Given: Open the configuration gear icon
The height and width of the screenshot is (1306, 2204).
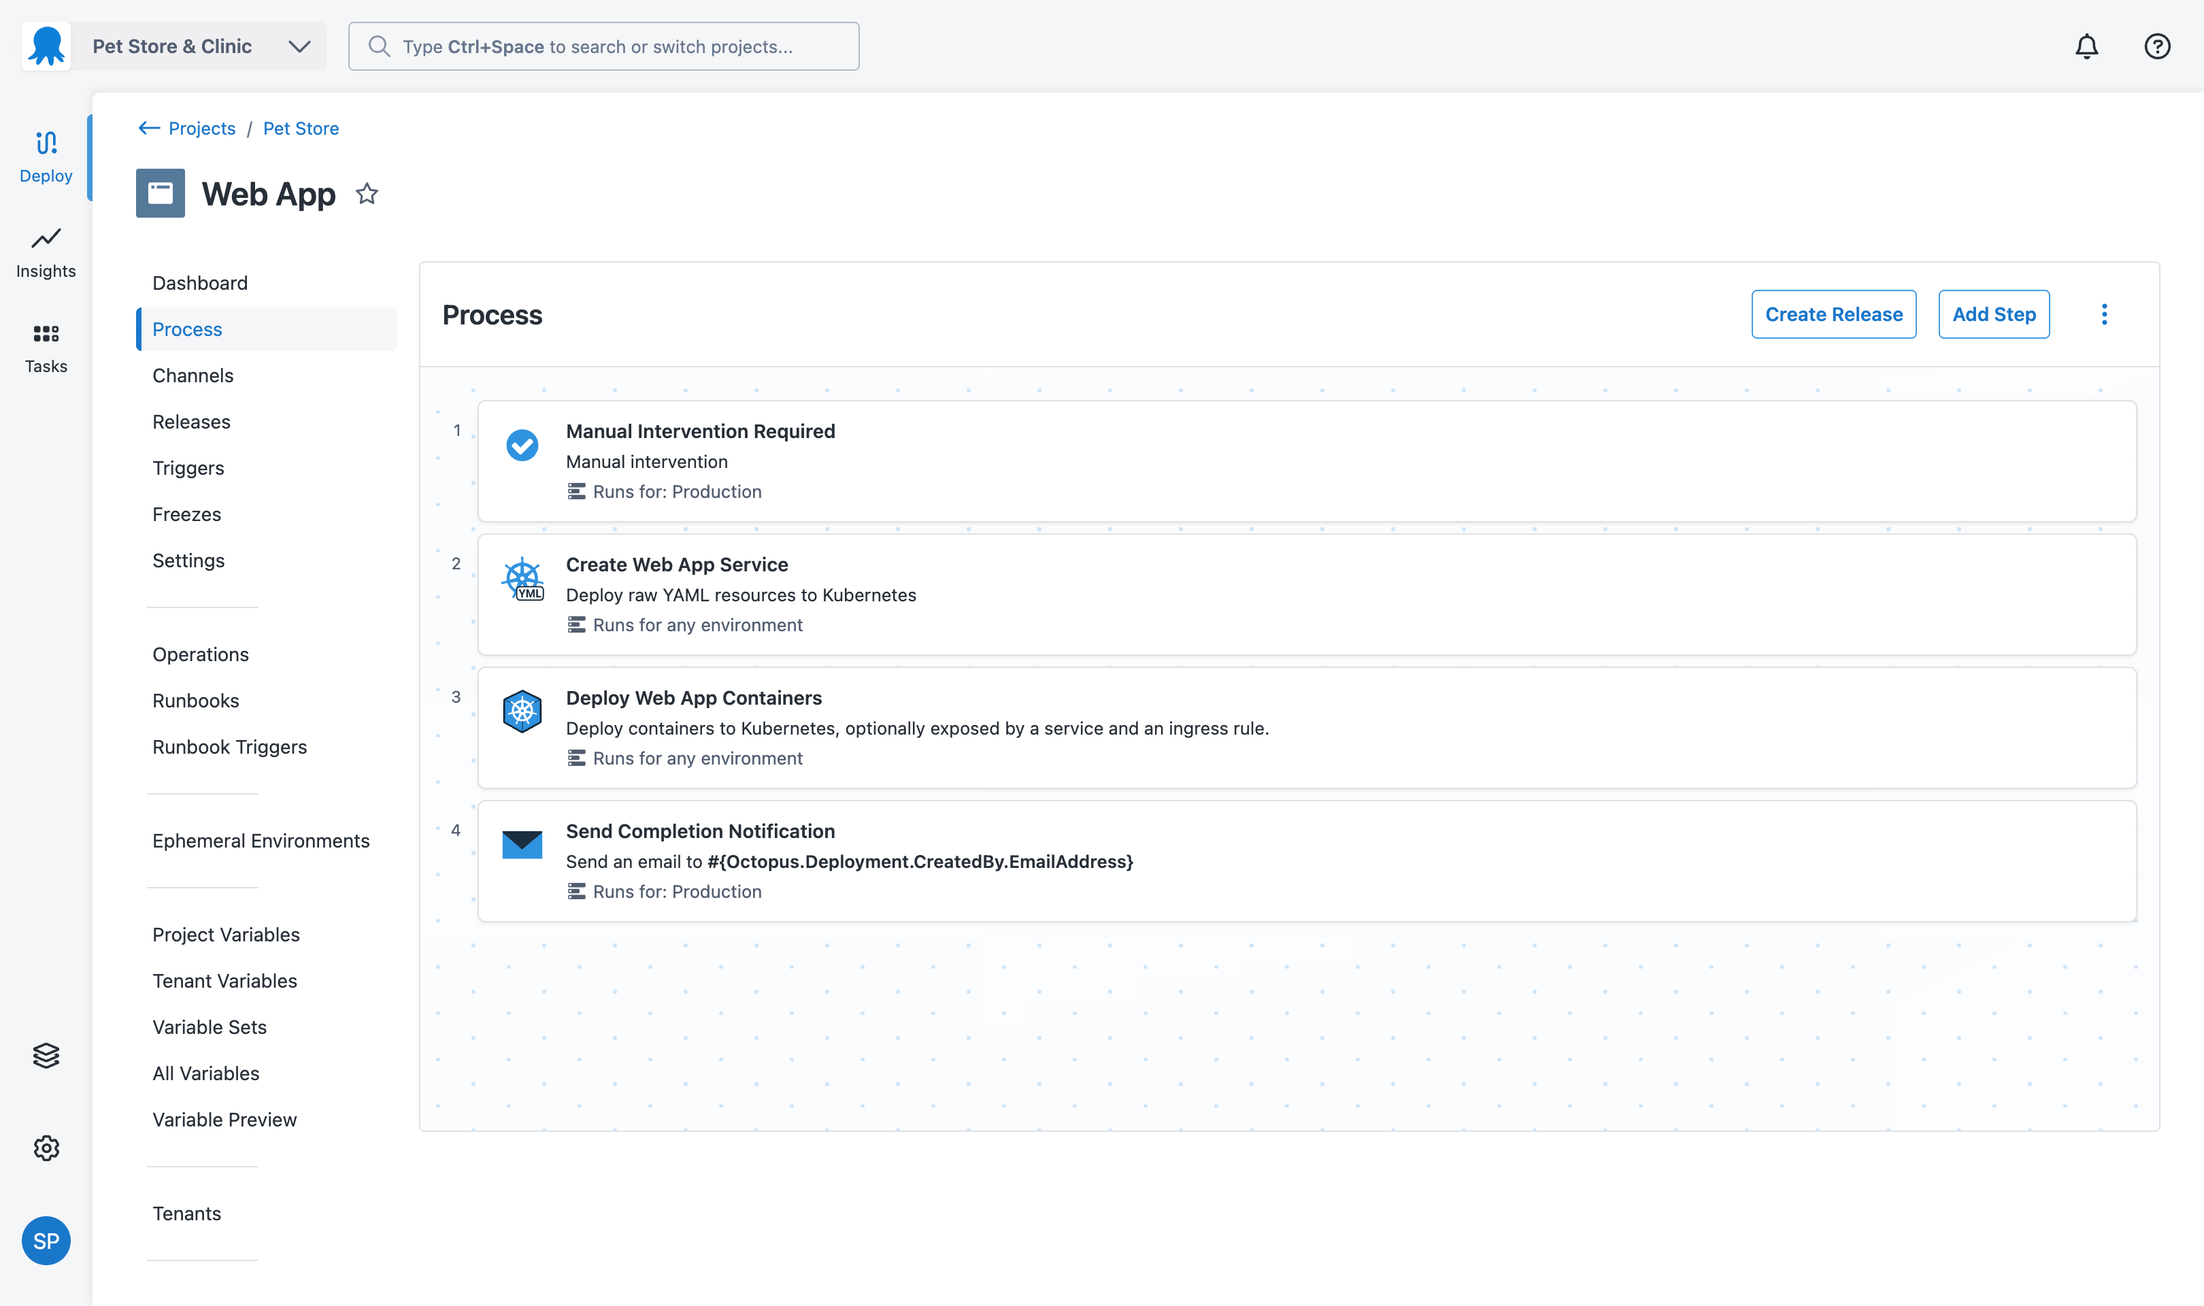Looking at the screenshot, I should click(x=46, y=1148).
